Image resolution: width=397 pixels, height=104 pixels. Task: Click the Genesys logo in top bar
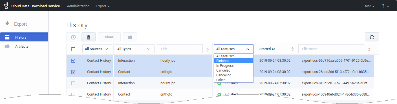(6, 6)
